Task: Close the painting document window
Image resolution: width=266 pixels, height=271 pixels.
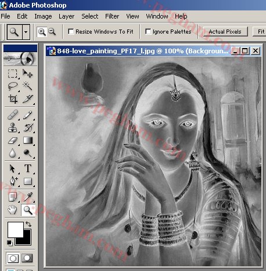Action: coord(256,51)
